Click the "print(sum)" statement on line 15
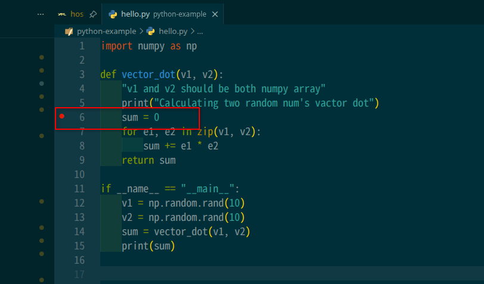 click(149, 246)
